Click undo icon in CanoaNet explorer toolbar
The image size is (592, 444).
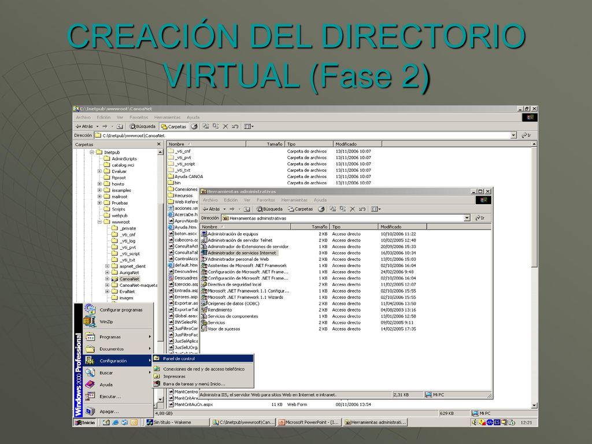(x=235, y=127)
